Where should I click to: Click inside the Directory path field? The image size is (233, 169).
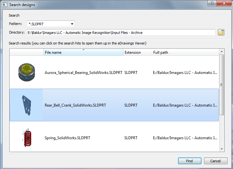[121, 33]
